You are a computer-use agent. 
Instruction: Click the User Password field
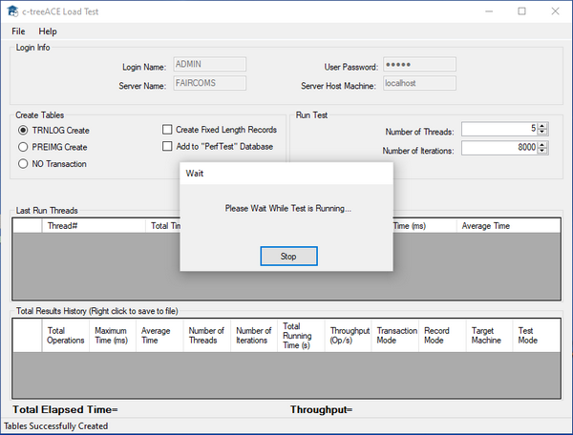tap(419, 64)
